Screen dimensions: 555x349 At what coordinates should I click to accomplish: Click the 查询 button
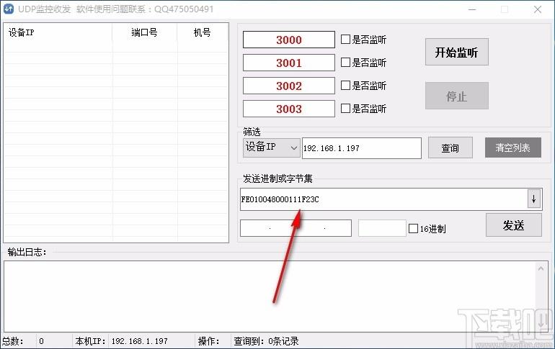click(450, 148)
